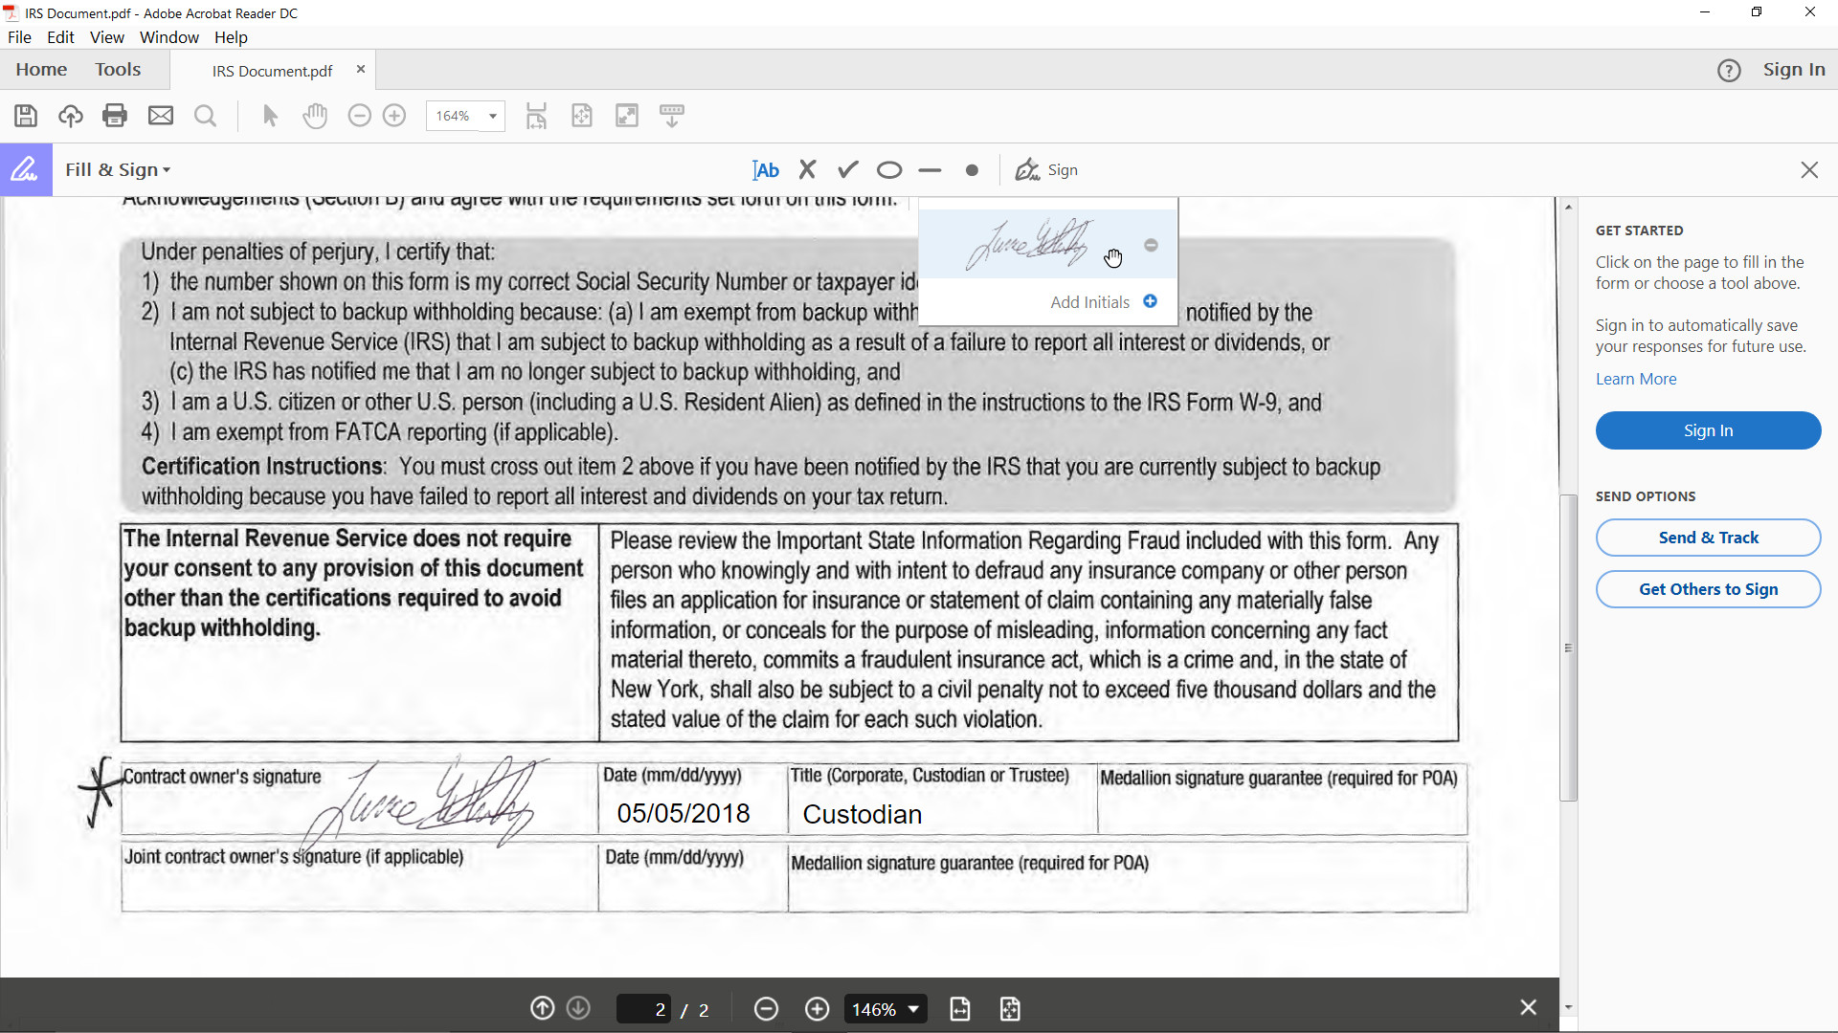Viewport: 1838px width, 1033px height.
Task: Click the page number input field
Action: coord(644,1009)
